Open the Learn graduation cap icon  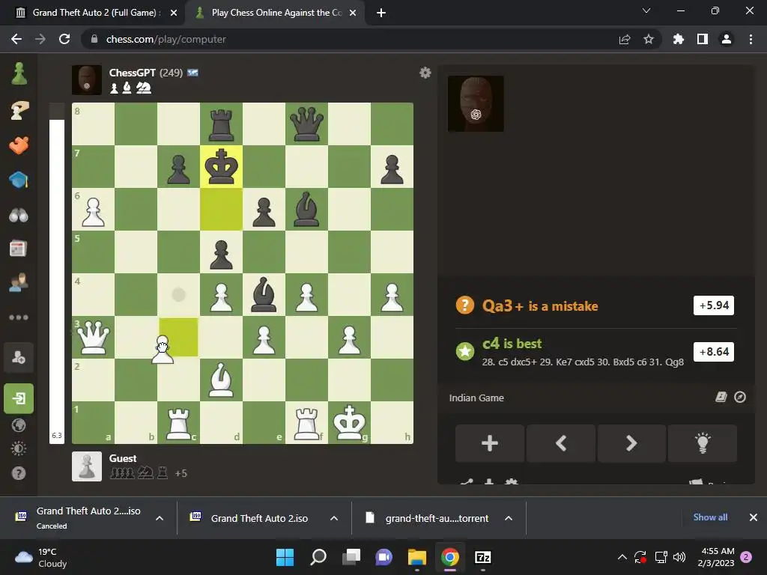click(19, 180)
